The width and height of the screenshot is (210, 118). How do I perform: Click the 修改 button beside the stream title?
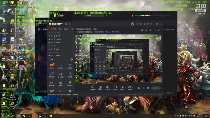tap(95, 29)
